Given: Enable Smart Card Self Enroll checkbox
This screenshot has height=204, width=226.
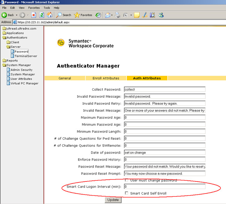Looking at the screenshot, I should pos(127,193).
